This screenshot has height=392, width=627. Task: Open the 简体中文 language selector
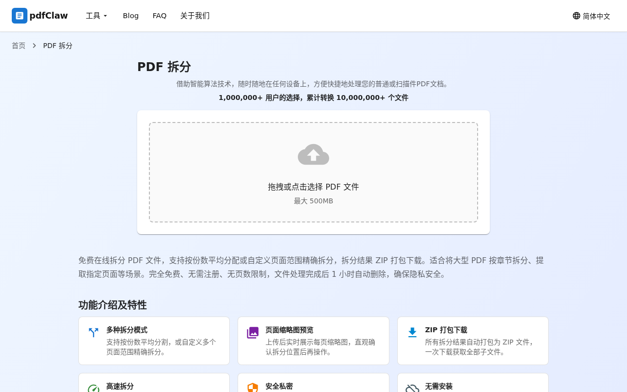(x=591, y=16)
